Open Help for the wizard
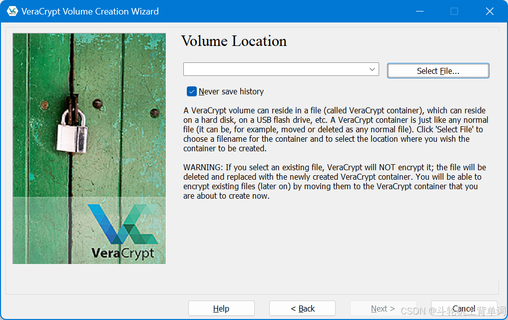Image resolution: width=508 pixels, height=320 pixels. point(221,308)
